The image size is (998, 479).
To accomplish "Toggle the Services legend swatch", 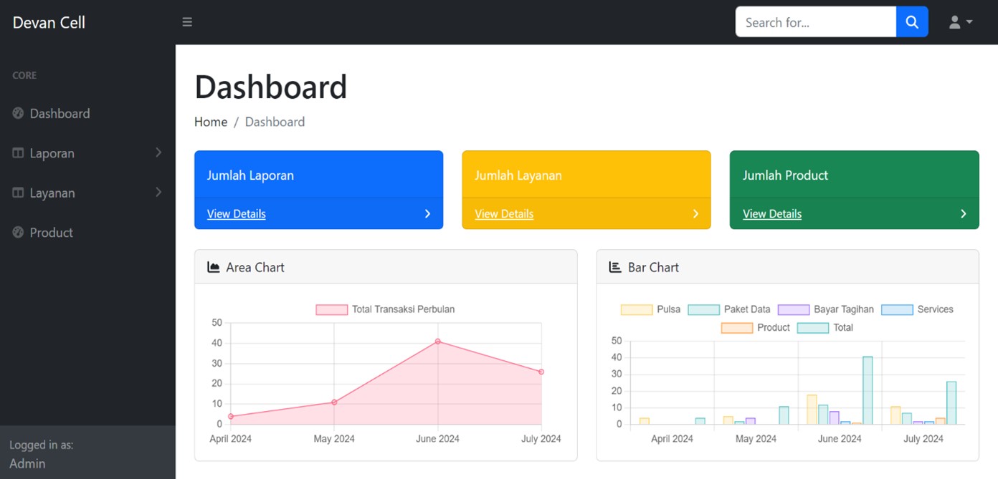I will (897, 309).
